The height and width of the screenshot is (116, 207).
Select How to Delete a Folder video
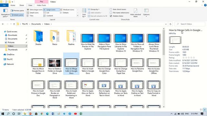pyautogui.click(x=55, y=66)
